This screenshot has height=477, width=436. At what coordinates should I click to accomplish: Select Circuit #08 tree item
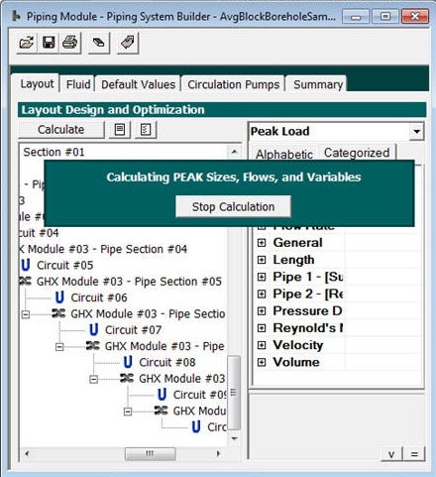(167, 362)
